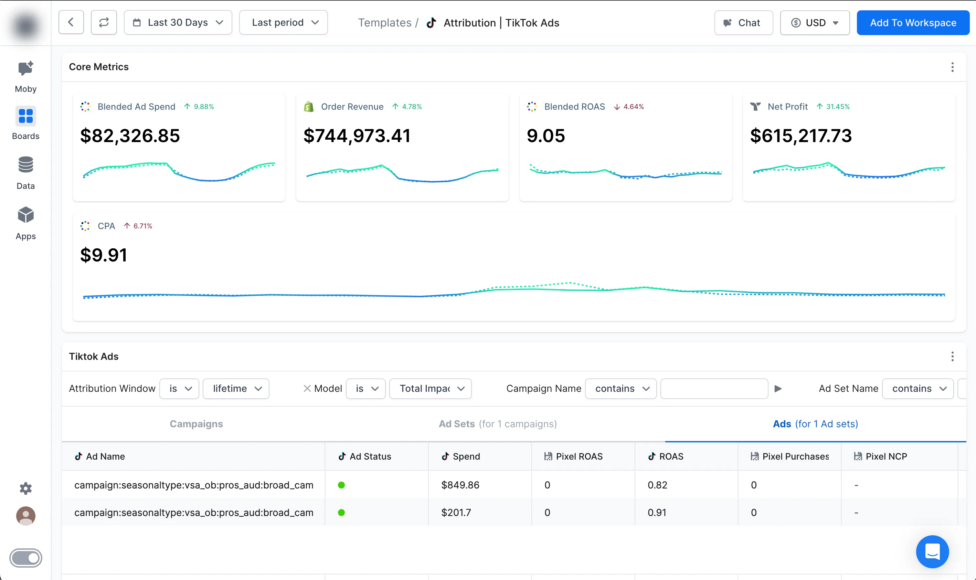
Task: Switch to the Campaigns tab
Action: coord(196,424)
